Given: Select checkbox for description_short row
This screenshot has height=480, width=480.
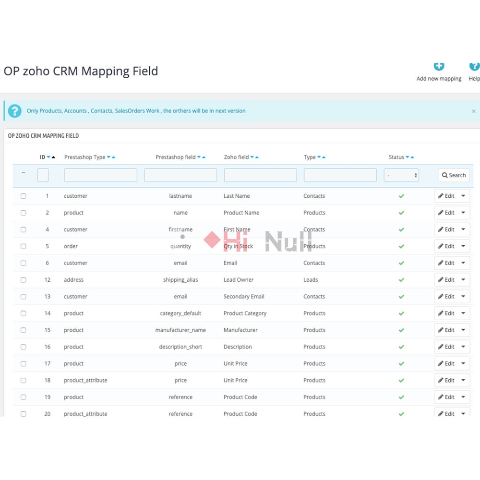Looking at the screenshot, I should pyautogui.click(x=23, y=347).
